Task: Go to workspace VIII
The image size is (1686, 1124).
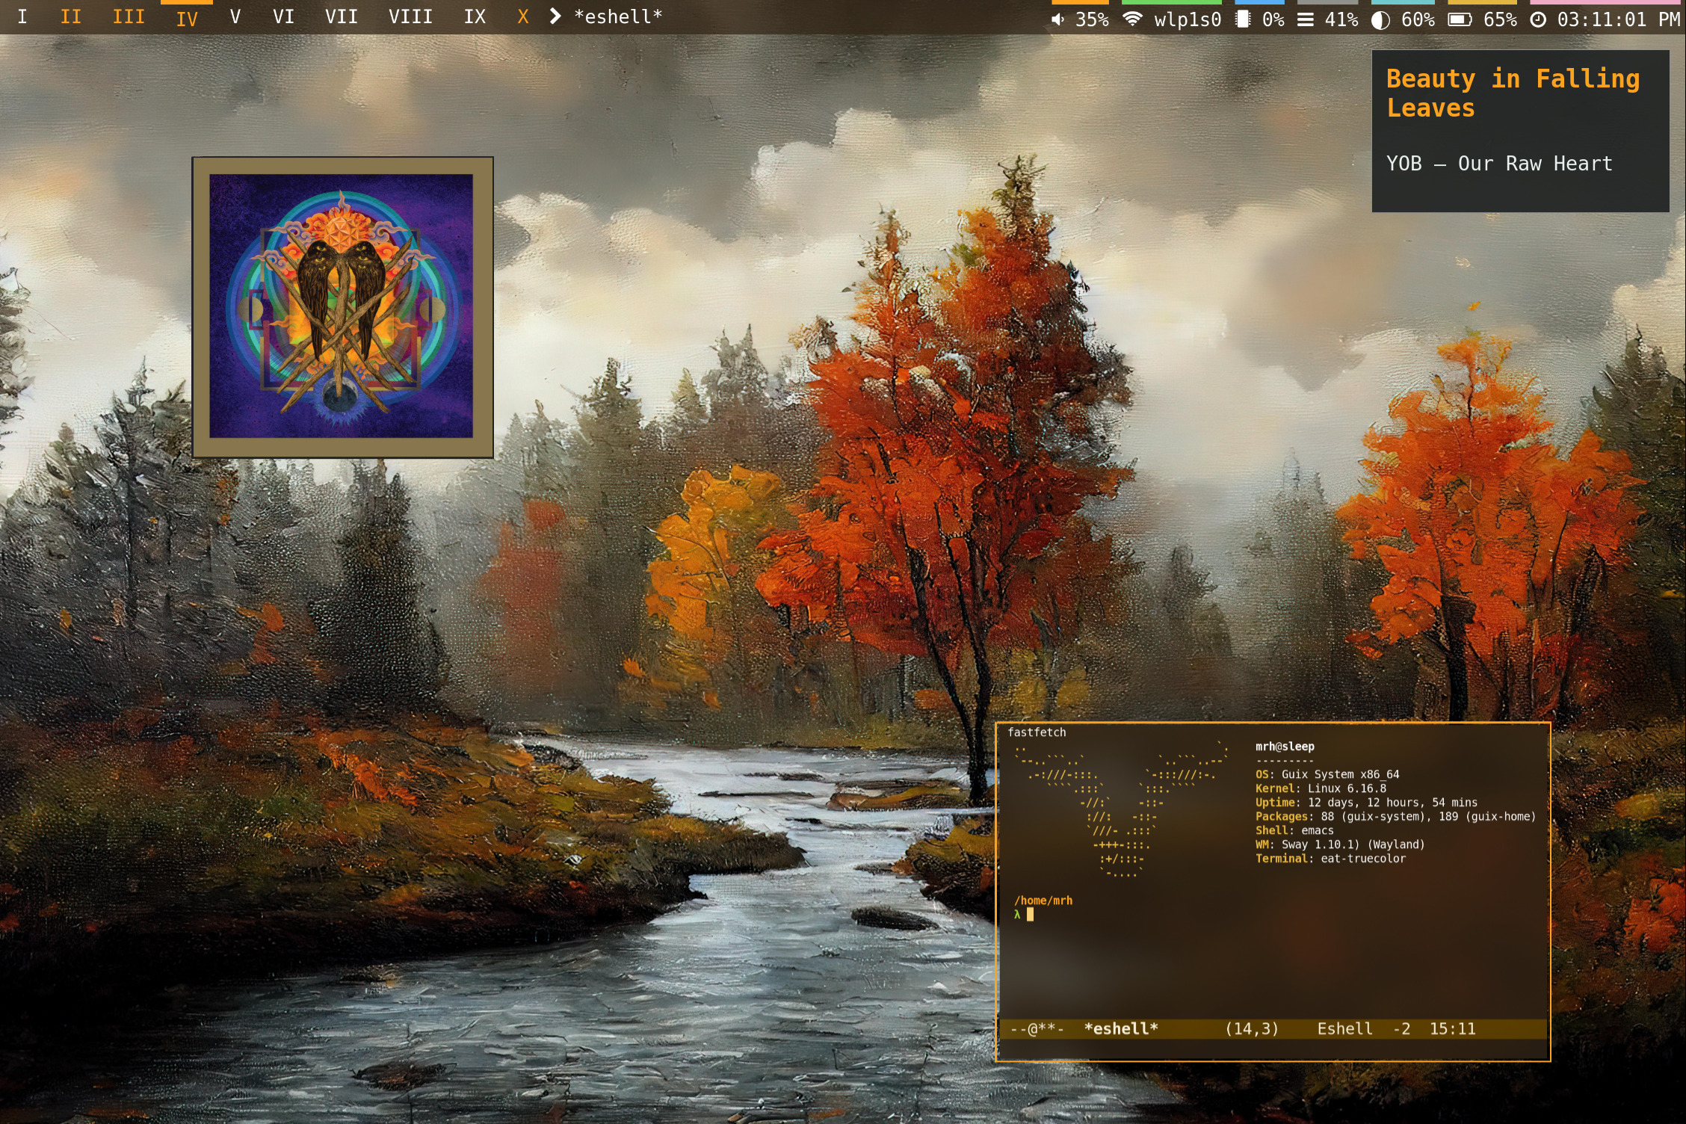Action: (410, 16)
